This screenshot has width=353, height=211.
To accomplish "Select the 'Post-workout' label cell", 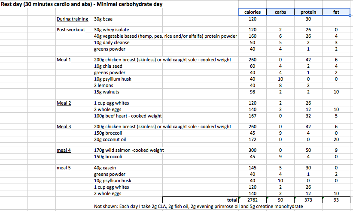I will [x=74, y=30].
